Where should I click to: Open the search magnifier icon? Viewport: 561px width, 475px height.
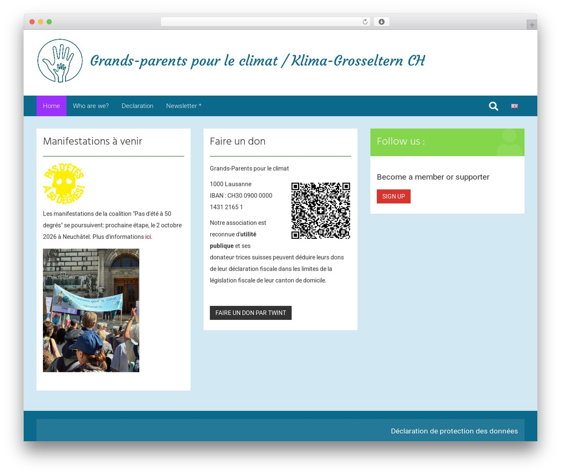click(x=494, y=106)
